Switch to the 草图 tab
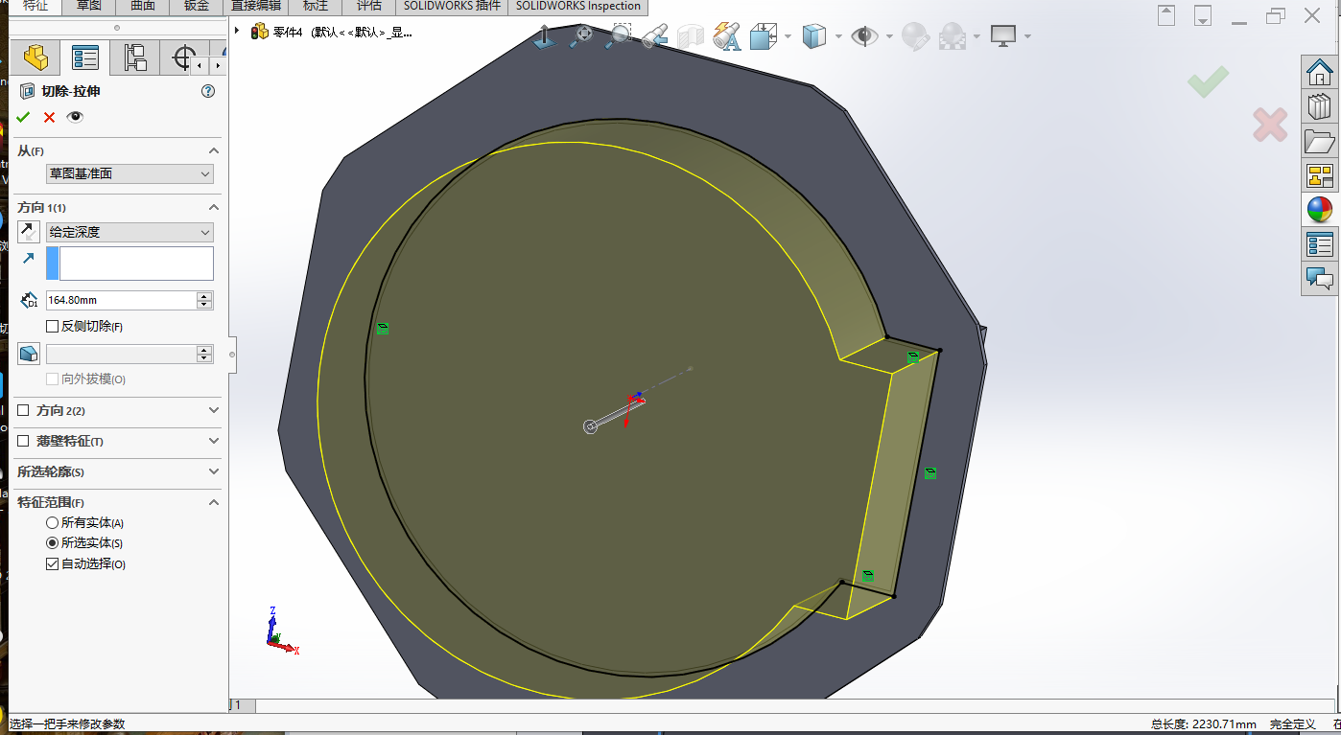Viewport: 1341px width, 735px height. coord(88,7)
